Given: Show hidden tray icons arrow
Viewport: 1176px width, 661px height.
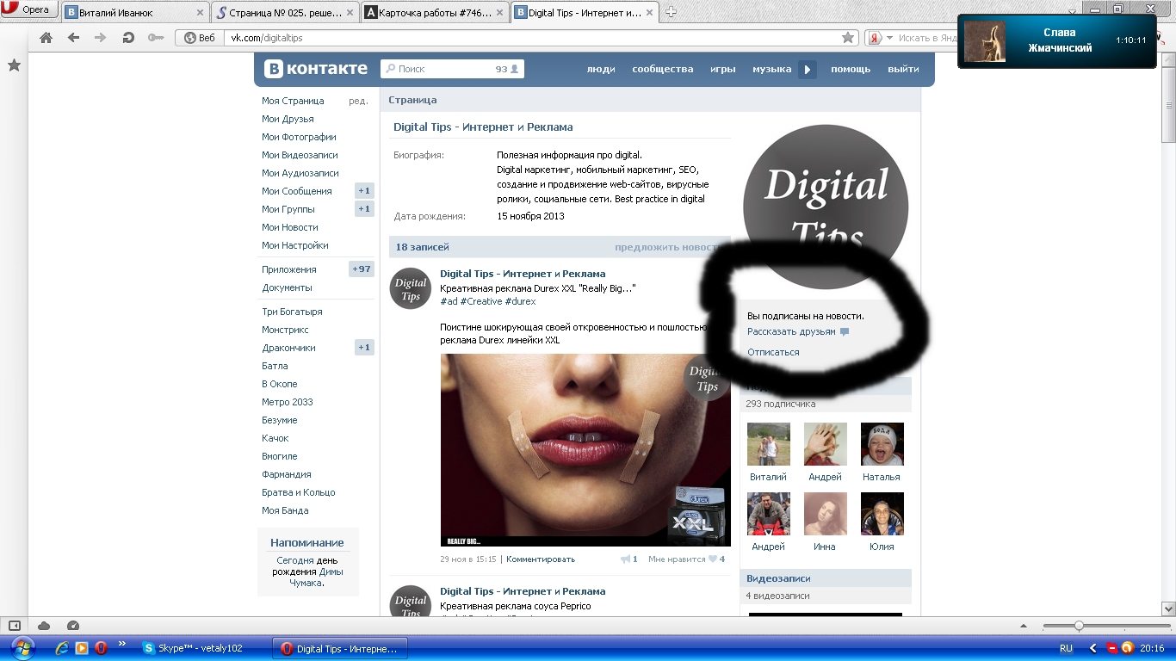Looking at the screenshot, I should coord(1093,648).
